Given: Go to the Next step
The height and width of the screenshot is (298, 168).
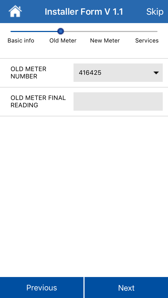Looking at the screenshot, I should pyautogui.click(x=126, y=288).
